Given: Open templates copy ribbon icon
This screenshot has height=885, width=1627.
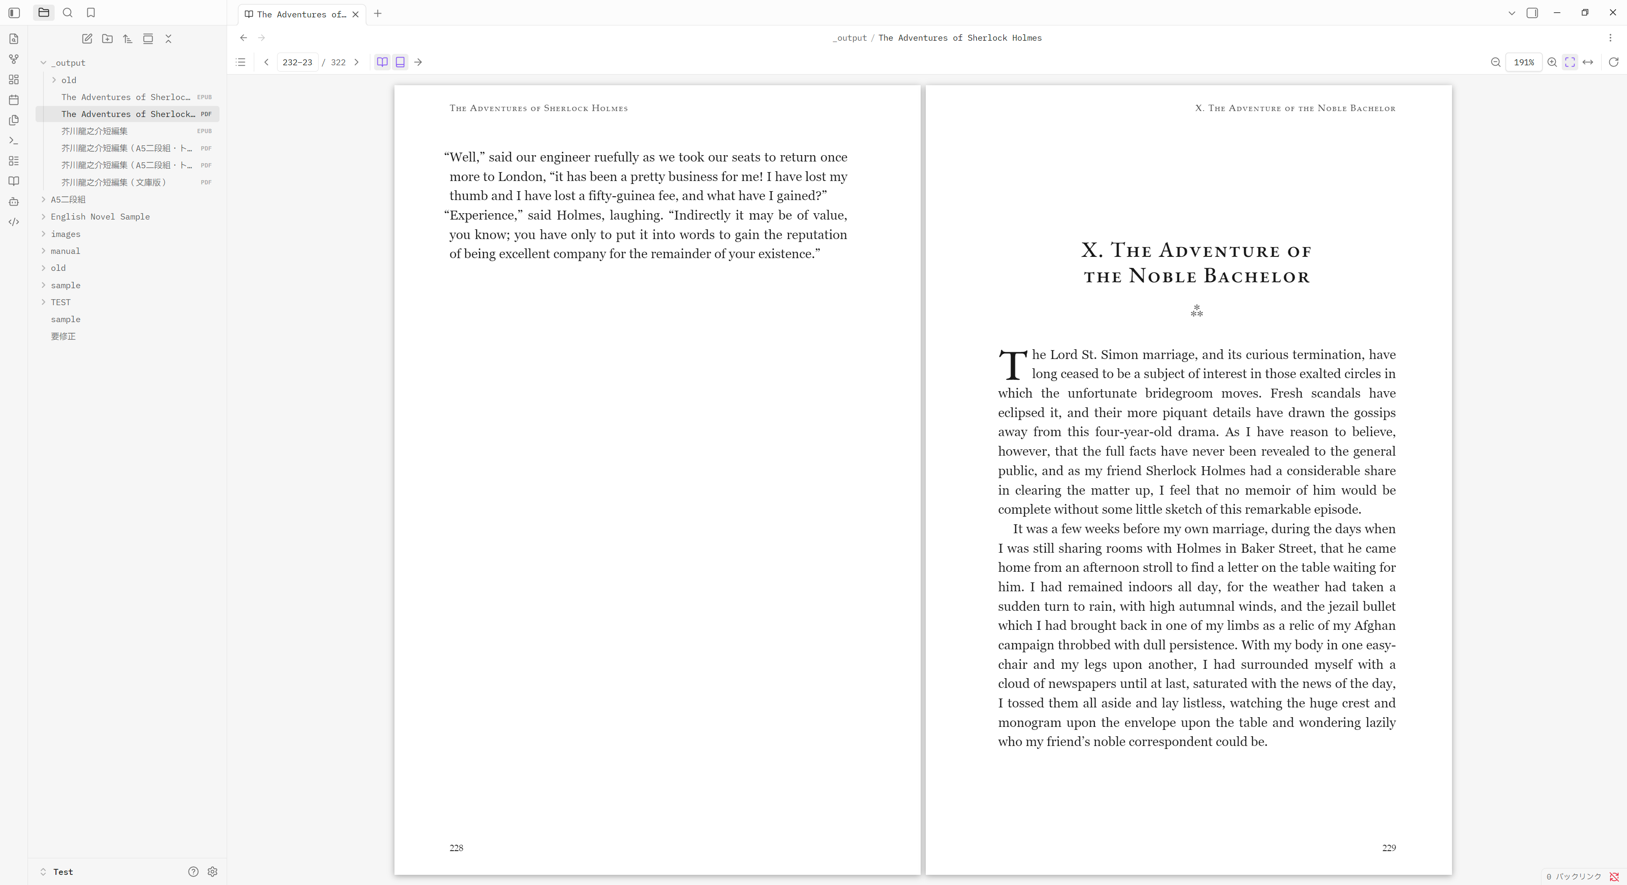Looking at the screenshot, I should [14, 120].
